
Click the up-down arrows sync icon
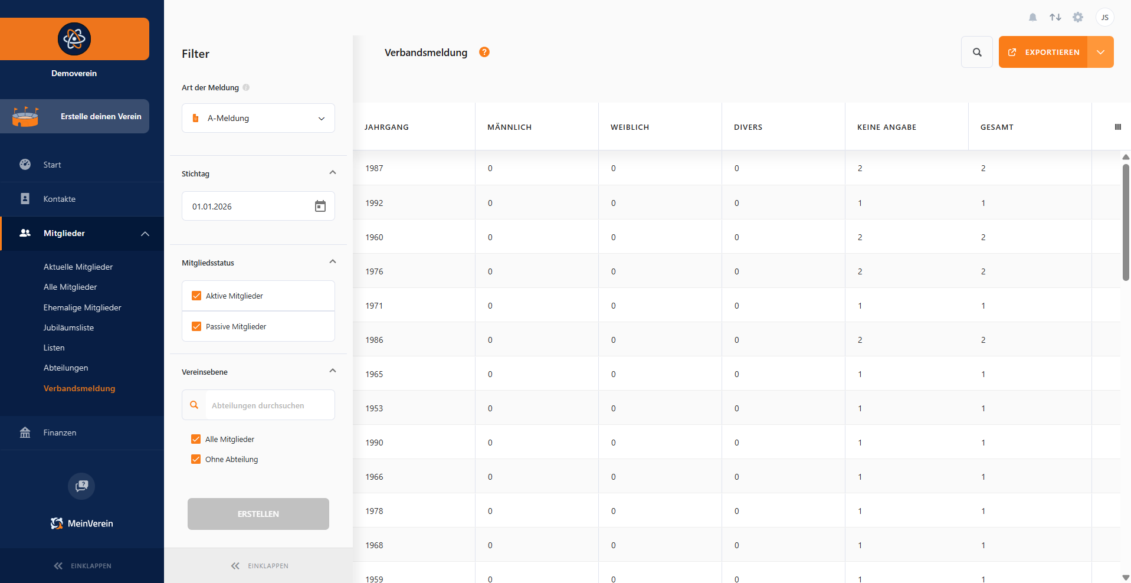coord(1055,17)
